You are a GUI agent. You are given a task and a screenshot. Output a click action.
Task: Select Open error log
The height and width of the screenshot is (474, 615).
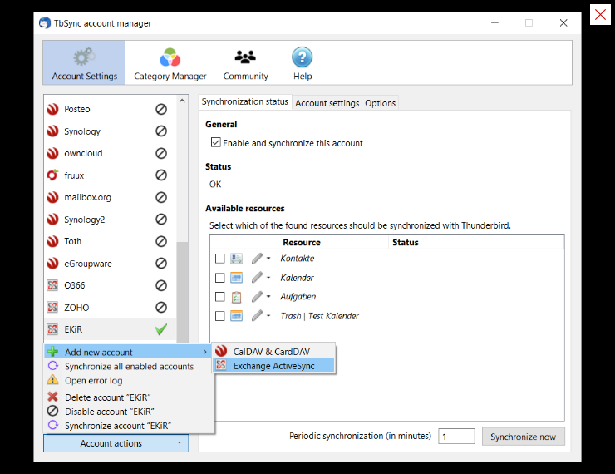pos(128,381)
